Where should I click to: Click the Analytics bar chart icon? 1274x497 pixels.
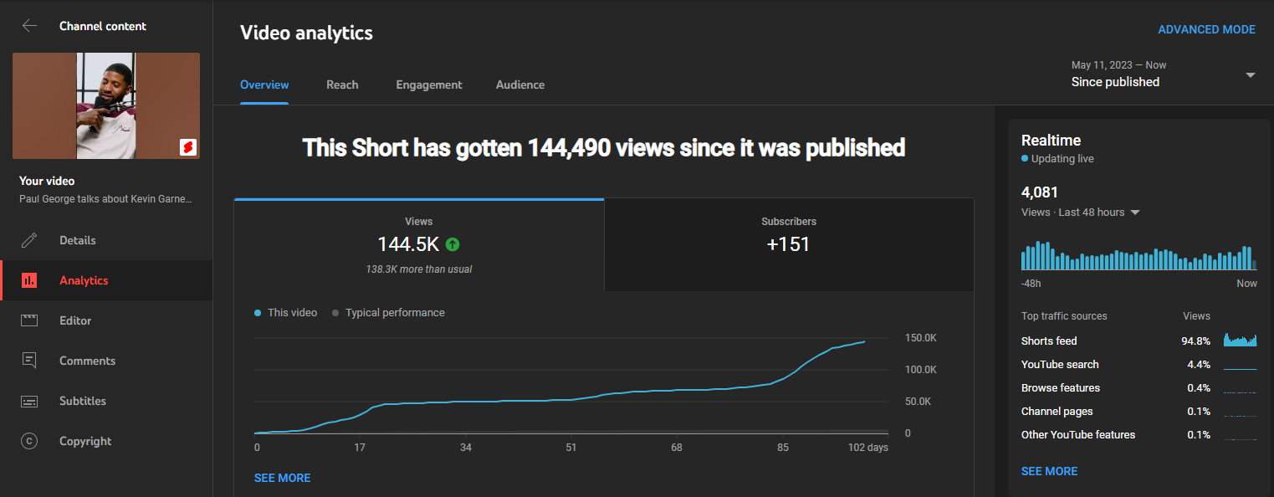coord(29,280)
